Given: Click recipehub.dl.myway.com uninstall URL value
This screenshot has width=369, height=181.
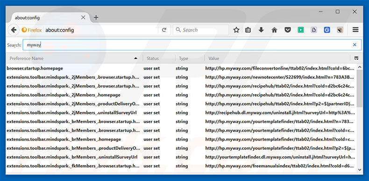Looking at the screenshot, I should [x=280, y=112].
